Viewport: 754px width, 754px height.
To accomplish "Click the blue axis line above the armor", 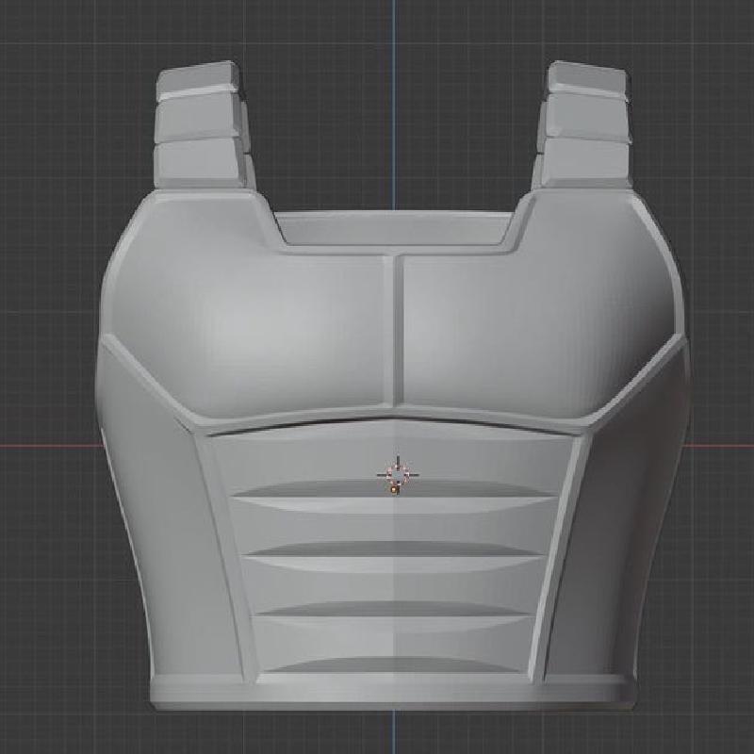I will (x=394, y=94).
